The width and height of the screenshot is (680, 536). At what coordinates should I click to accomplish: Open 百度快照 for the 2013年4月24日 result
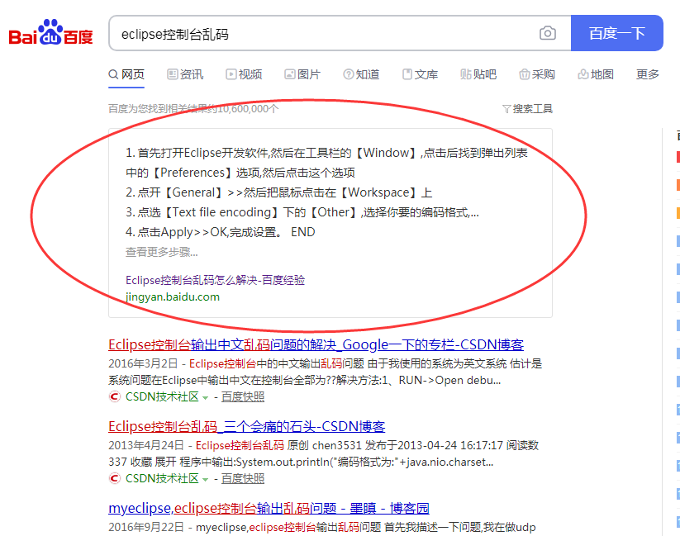coord(243,479)
